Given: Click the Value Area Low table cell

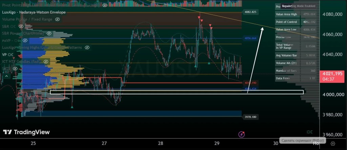Looking at the screenshot, I should 287,29.
